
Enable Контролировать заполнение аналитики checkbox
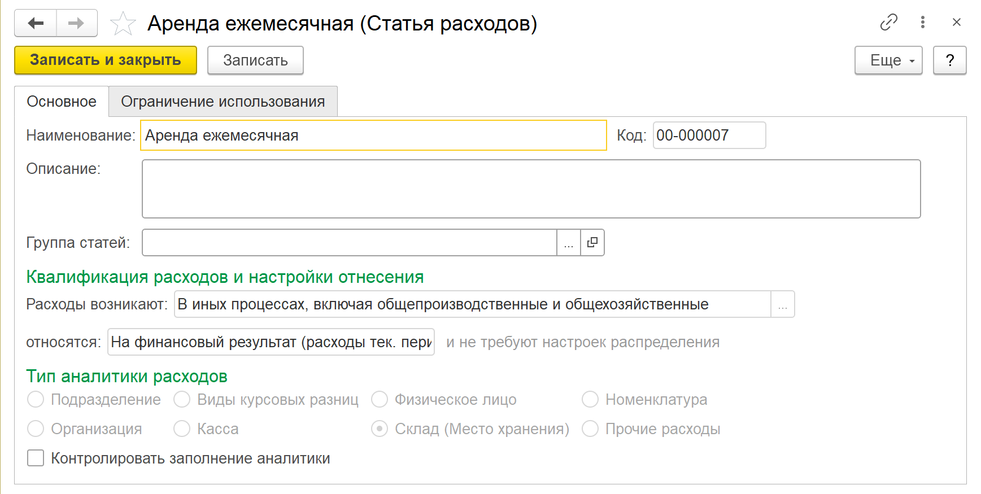36,458
